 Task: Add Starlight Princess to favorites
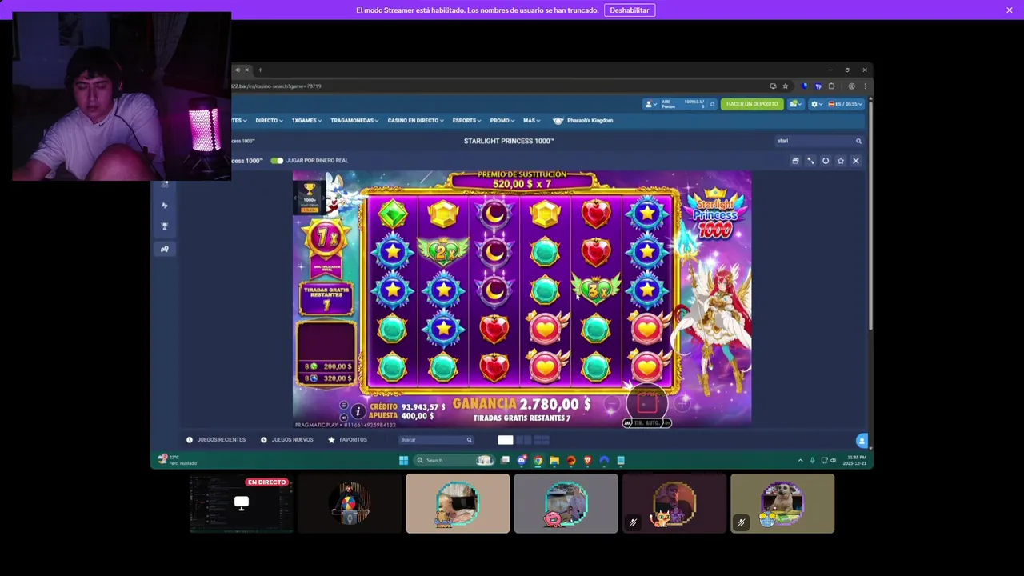841,161
